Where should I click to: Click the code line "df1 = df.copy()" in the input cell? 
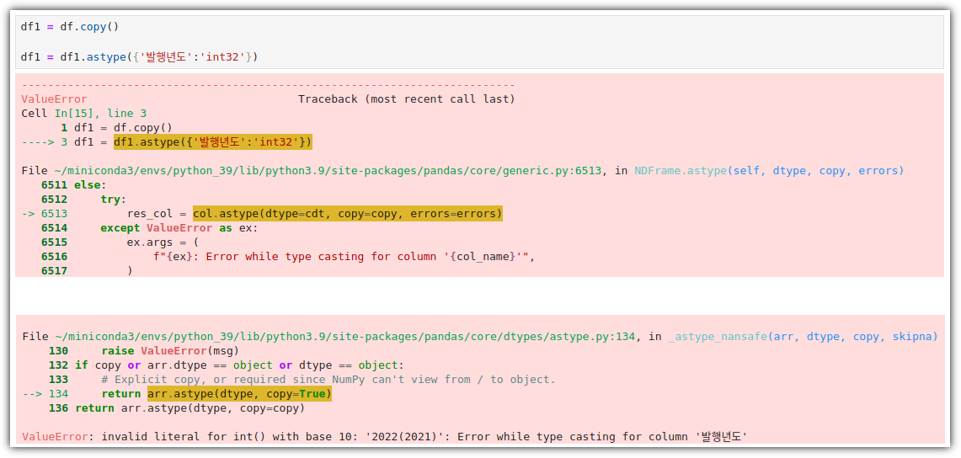70,28
